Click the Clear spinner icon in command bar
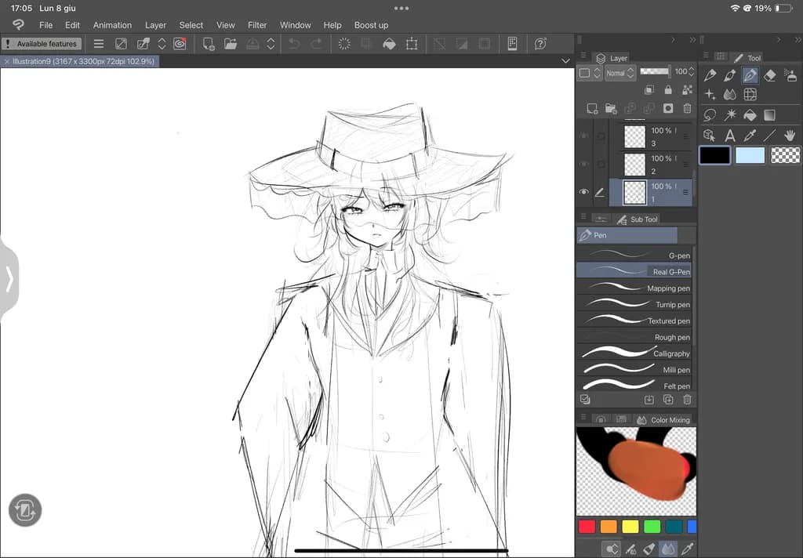 [344, 44]
